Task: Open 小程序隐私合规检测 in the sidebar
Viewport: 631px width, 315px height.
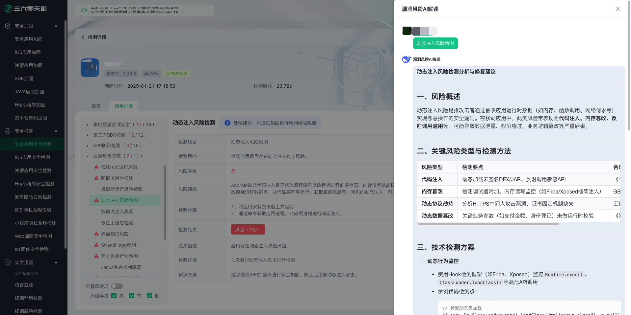Action: coord(36,223)
